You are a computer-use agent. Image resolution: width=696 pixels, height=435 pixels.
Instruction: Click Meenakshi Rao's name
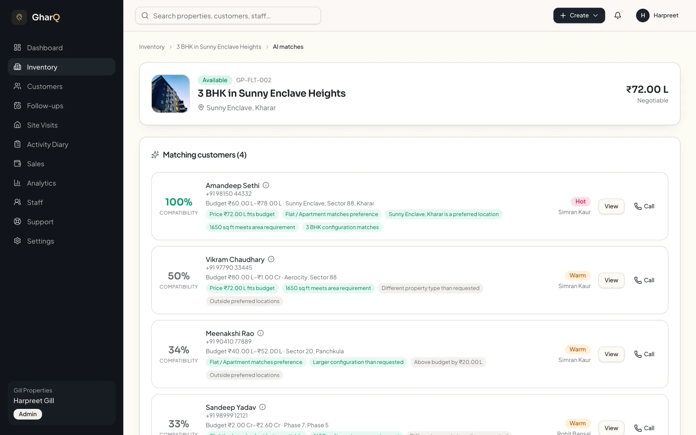230,333
